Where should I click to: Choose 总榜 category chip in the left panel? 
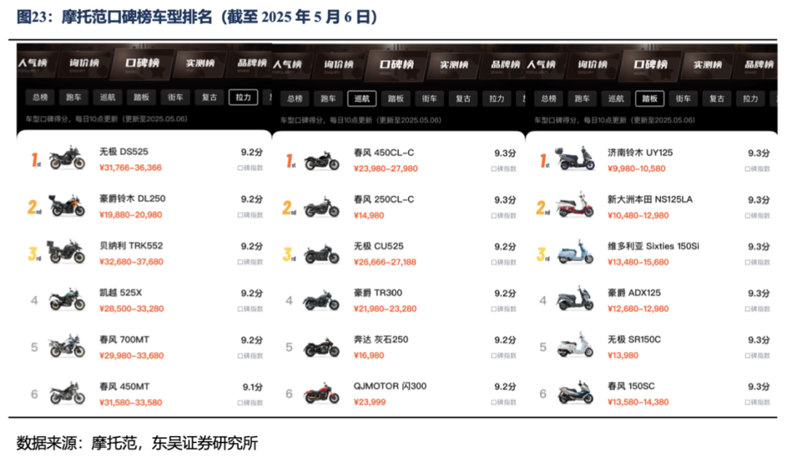point(40,97)
